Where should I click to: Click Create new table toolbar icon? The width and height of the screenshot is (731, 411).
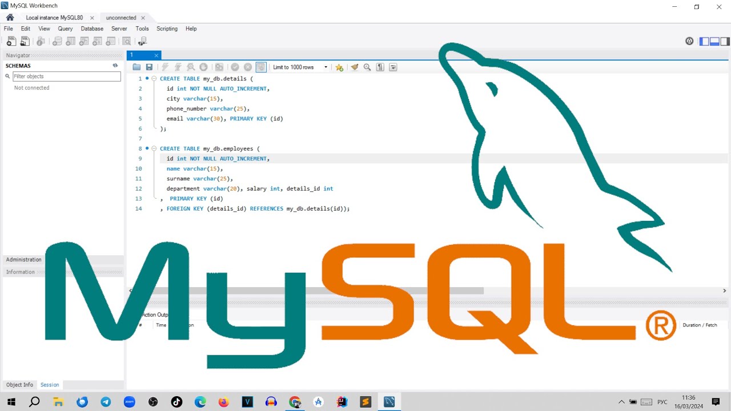(x=70, y=41)
